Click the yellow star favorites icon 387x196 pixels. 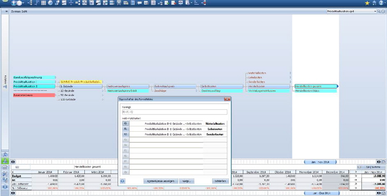[367, 3]
